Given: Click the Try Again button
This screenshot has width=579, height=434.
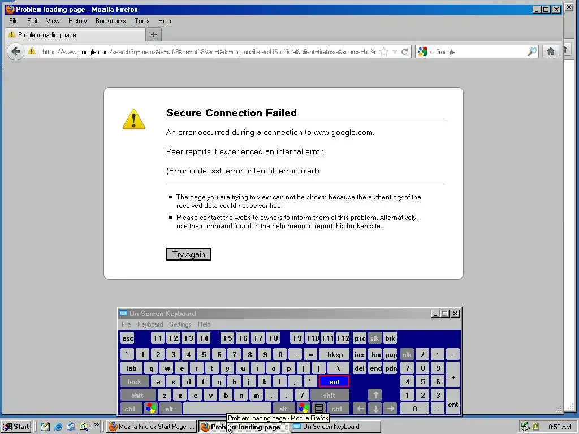Looking at the screenshot, I should (189, 254).
